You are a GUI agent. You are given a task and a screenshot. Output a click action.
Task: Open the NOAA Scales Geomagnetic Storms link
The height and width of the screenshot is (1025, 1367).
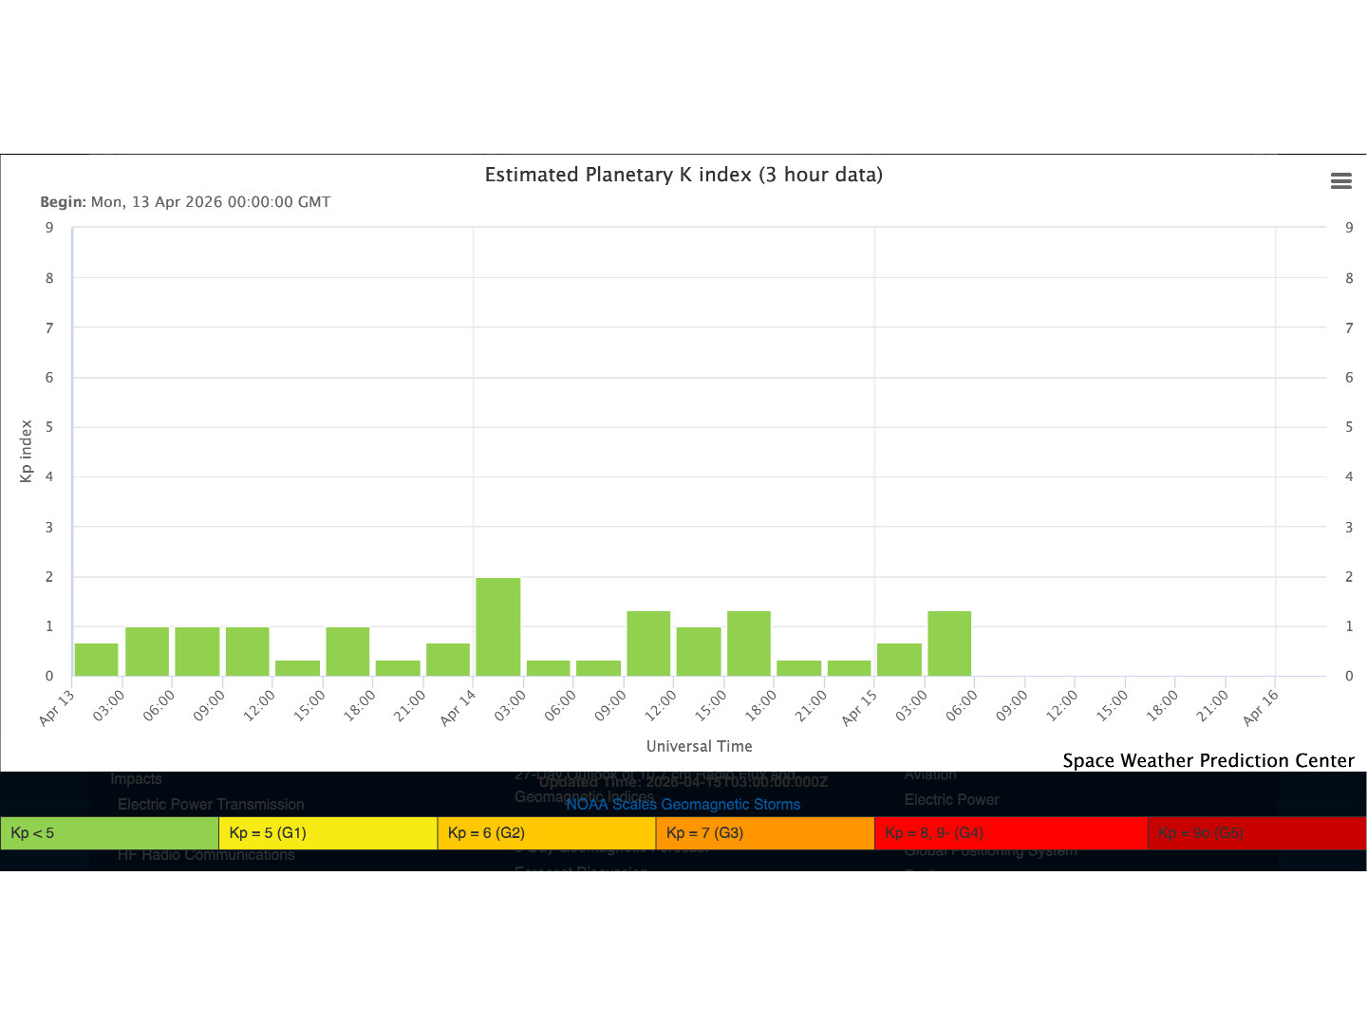click(x=683, y=805)
